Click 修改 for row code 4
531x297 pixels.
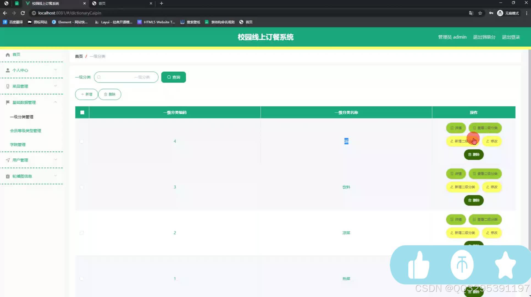coord(492,141)
